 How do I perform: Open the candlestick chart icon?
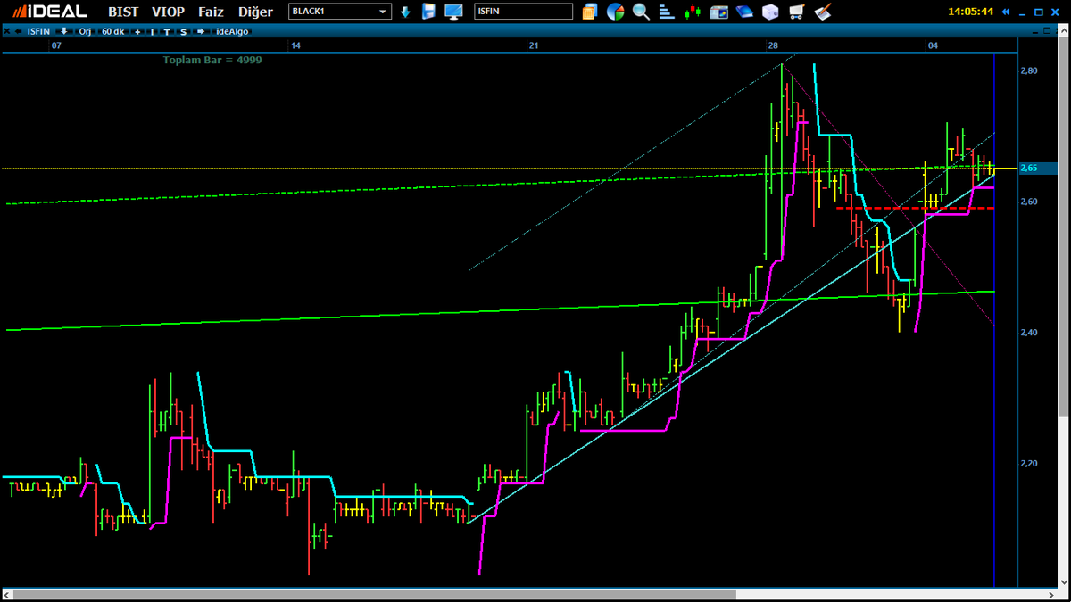pos(693,12)
